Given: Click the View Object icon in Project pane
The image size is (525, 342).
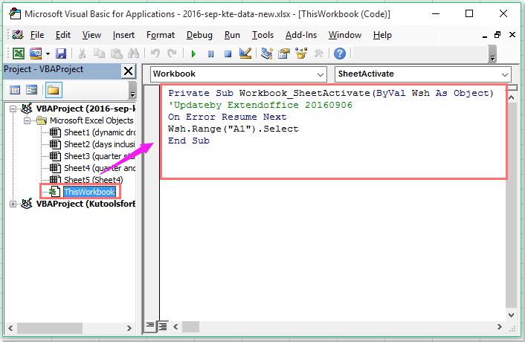Looking at the screenshot, I should (32, 90).
